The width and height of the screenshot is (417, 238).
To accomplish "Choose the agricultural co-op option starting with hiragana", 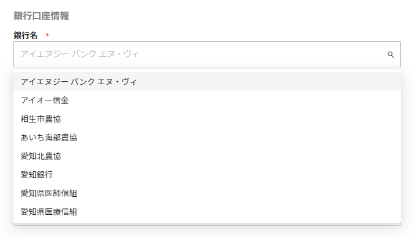I will click(49, 138).
